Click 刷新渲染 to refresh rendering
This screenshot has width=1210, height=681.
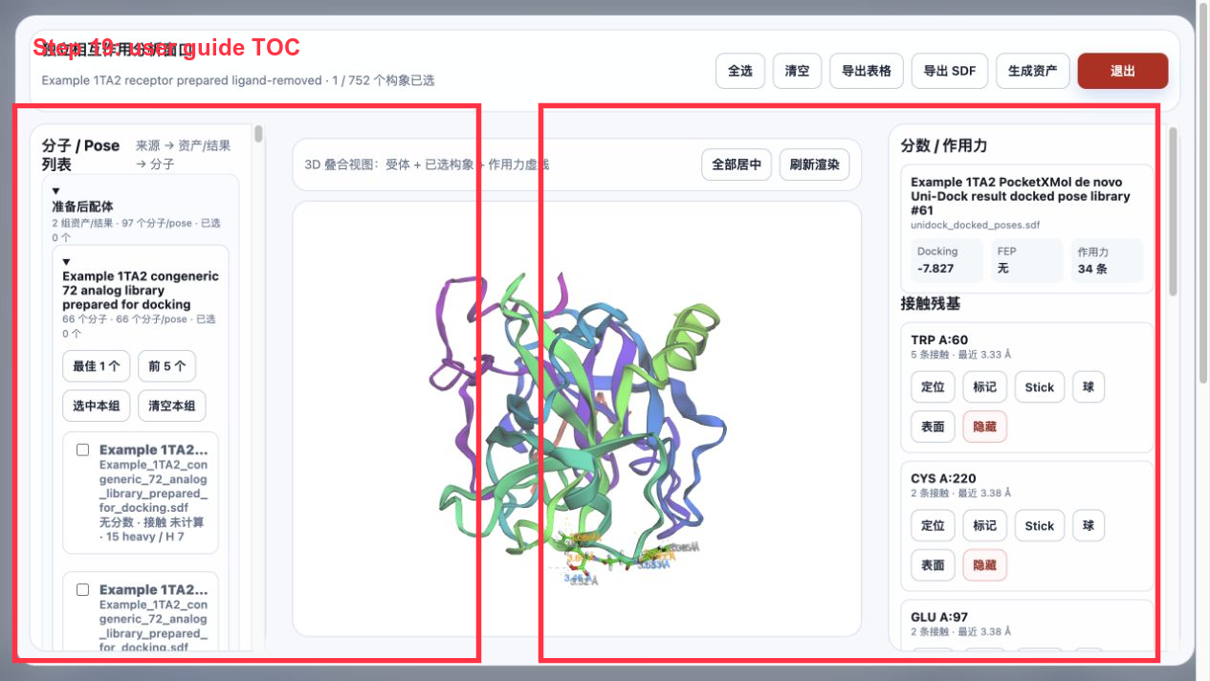pyautogui.click(x=814, y=165)
